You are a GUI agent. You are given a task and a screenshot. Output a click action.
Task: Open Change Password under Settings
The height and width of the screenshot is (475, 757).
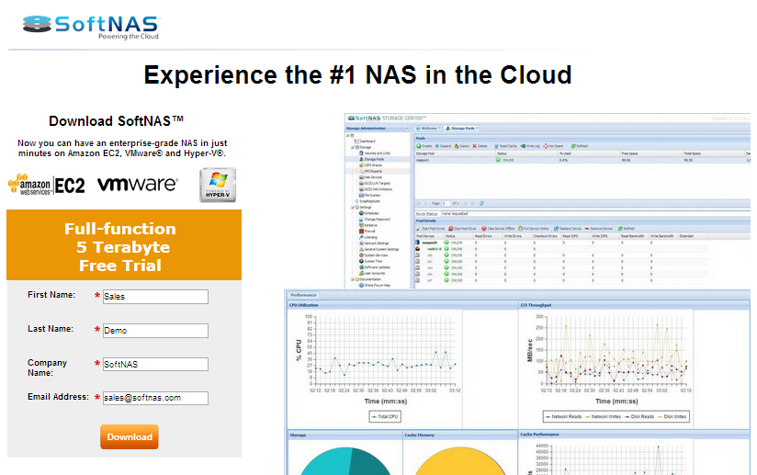pyautogui.click(x=375, y=220)
